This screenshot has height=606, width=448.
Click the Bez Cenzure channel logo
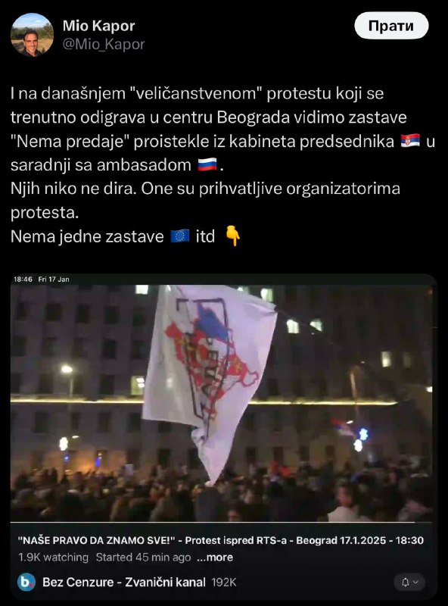click(26, 582)
